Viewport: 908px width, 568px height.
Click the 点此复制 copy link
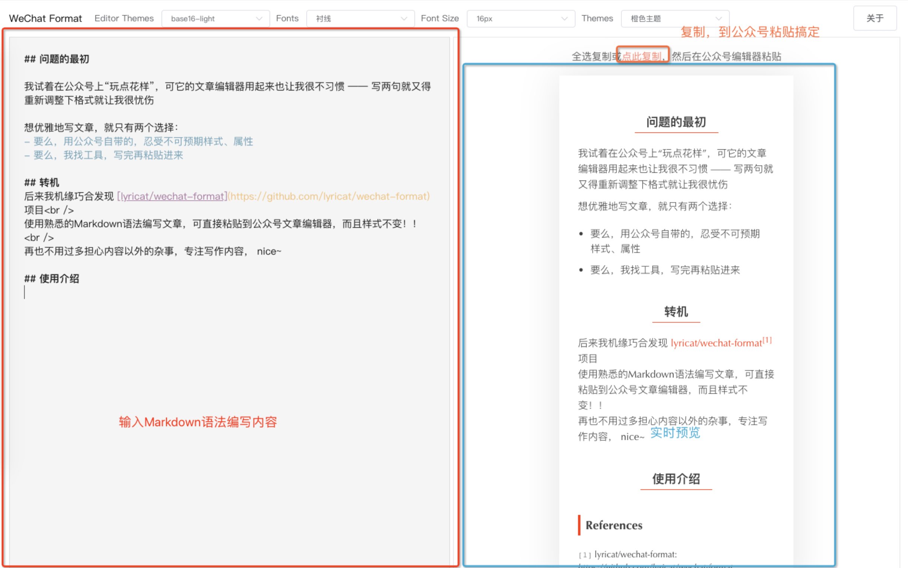point(642,56)
